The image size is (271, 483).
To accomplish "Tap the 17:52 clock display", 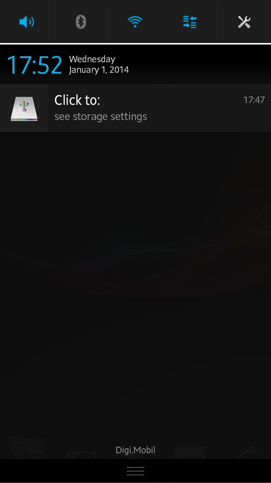I will (x=35, y=65).
